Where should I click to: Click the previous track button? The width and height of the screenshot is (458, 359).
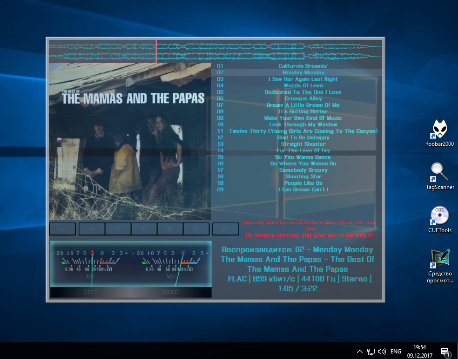point(92,229)
